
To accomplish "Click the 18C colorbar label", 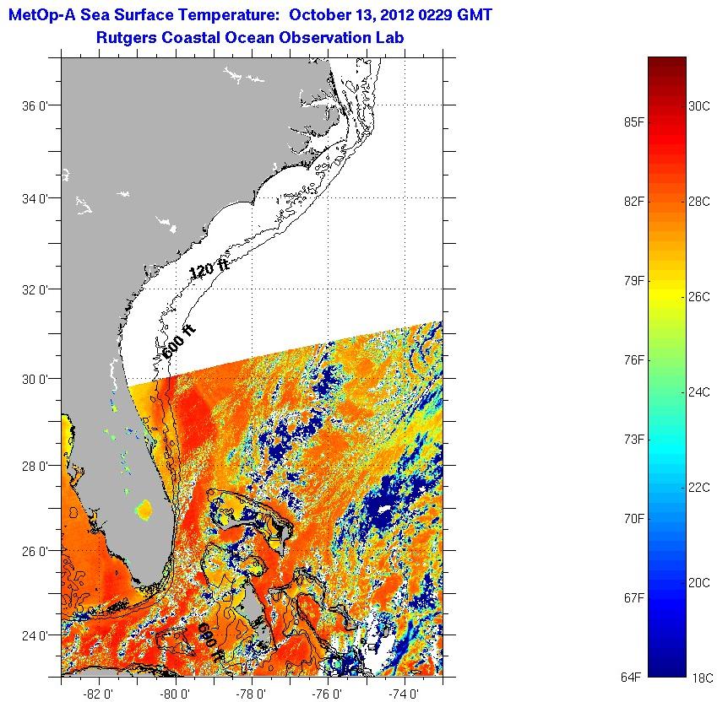I will pyautogui.click(x=703, y=678).
